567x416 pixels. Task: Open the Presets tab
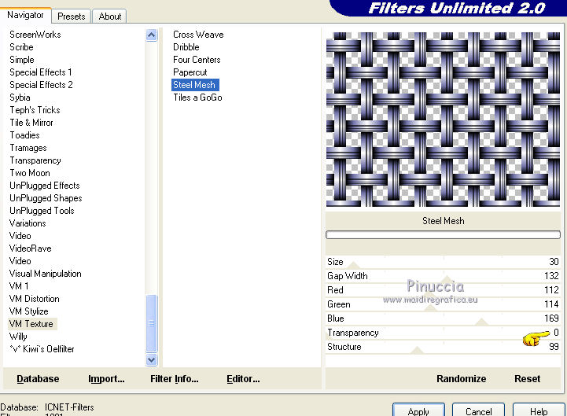tap(72, 17)
